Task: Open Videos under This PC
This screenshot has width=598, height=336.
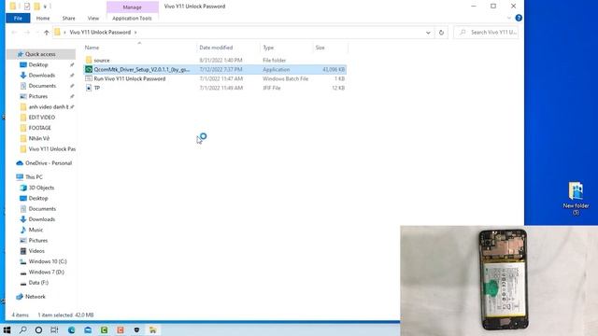Action: pyautogui.click(x=36, y=251)
